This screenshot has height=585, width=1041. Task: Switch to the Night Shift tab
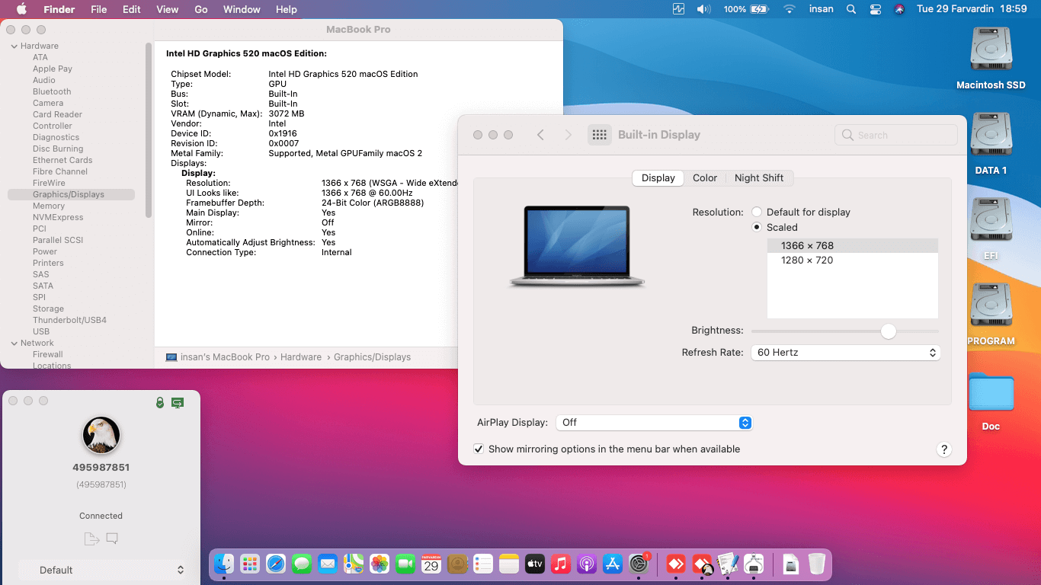760,177
